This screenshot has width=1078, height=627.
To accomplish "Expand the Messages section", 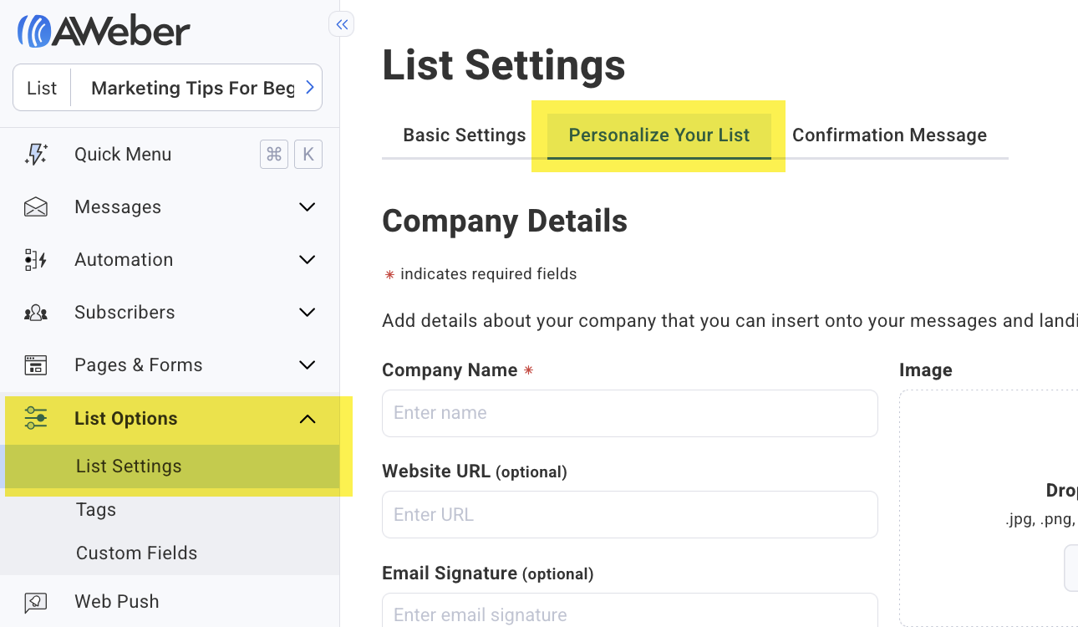I will pyautogui.click(x=307, y=206).
